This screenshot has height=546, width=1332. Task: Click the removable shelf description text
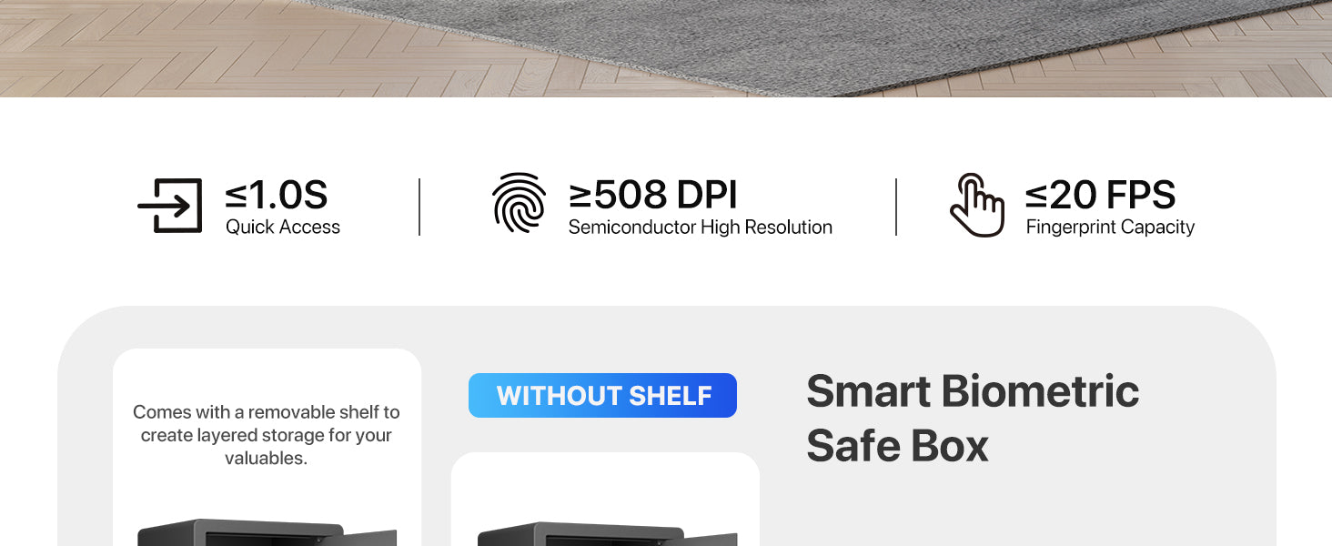pos(267,435)
